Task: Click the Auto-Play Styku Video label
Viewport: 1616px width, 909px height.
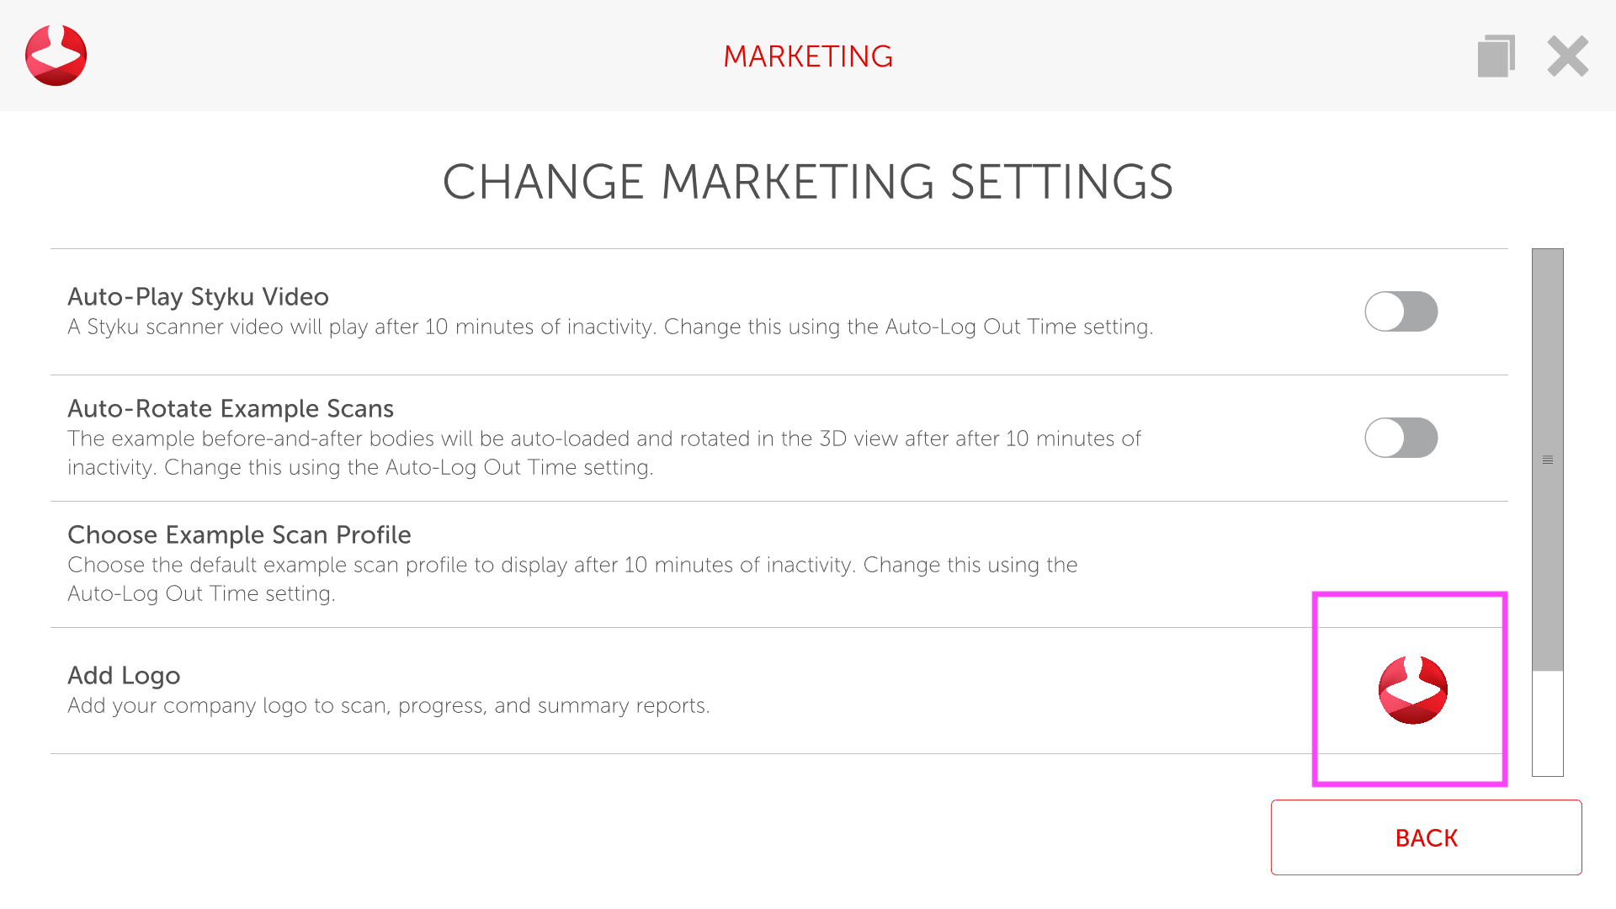Action: click(x=198, y=297)
